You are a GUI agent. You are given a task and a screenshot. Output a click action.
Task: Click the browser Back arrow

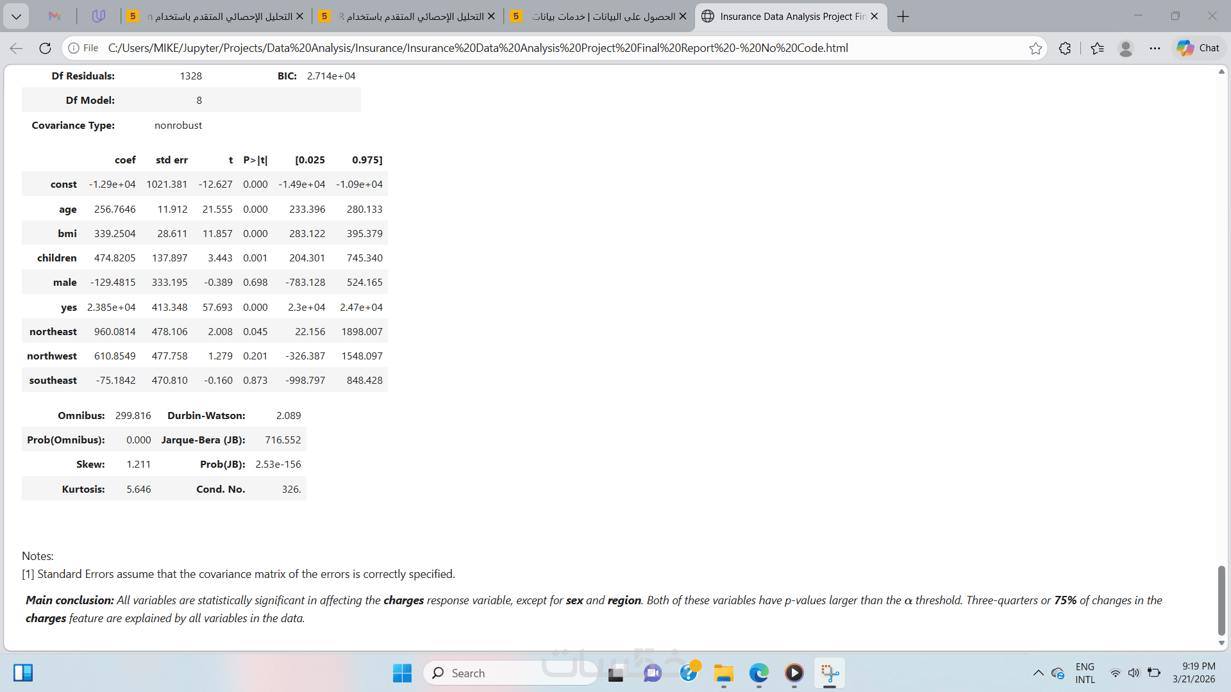(17, 48)
